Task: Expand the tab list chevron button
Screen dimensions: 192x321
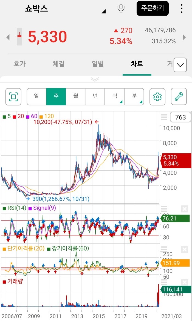Action: point(180,65)
